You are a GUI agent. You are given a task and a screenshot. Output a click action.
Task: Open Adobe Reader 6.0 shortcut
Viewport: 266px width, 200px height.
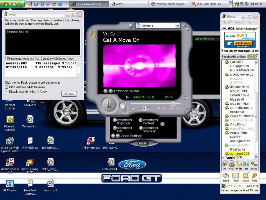[x=10, y=166]
